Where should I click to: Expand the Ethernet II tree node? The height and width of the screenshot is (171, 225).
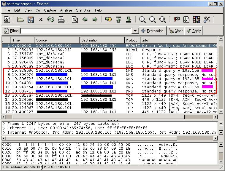(4, 128)
